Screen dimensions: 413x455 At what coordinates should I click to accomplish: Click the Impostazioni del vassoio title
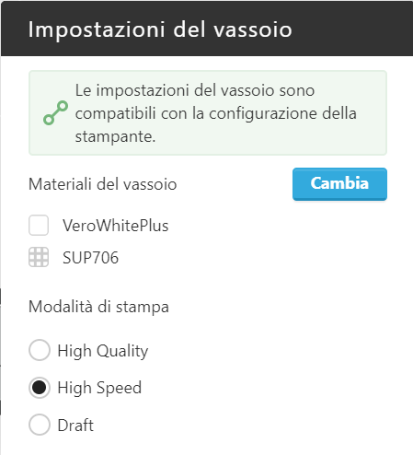click(160, 29)
